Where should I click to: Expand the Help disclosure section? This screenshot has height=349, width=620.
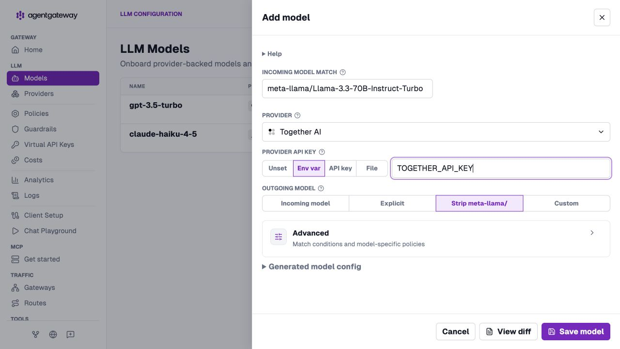click(272, 54)
